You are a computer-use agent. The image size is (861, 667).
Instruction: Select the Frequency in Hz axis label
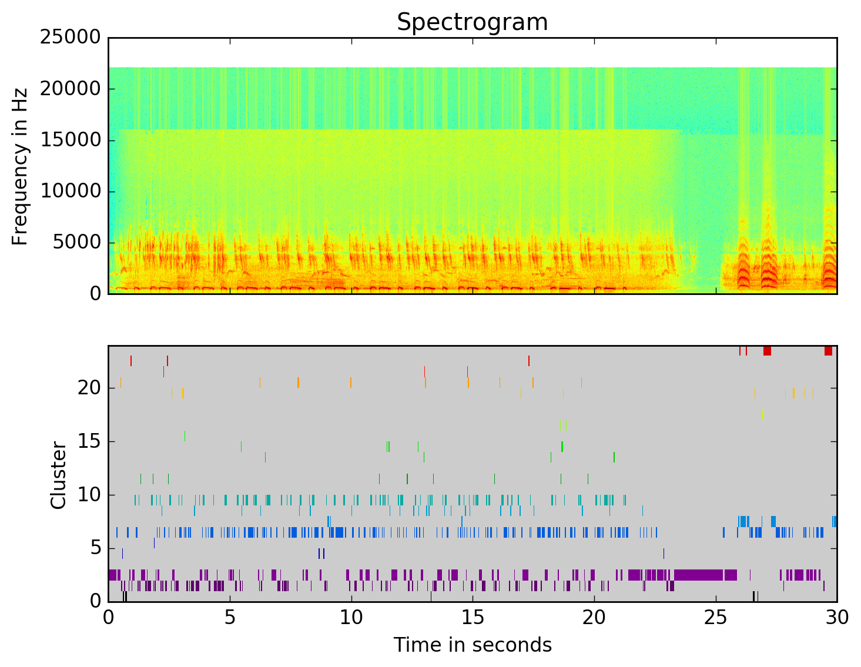tap(21, 166)
